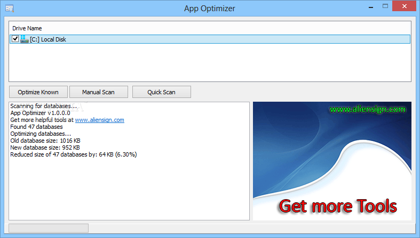Click the 'Old database size: 1016 KB' line

tap(45, 141)
